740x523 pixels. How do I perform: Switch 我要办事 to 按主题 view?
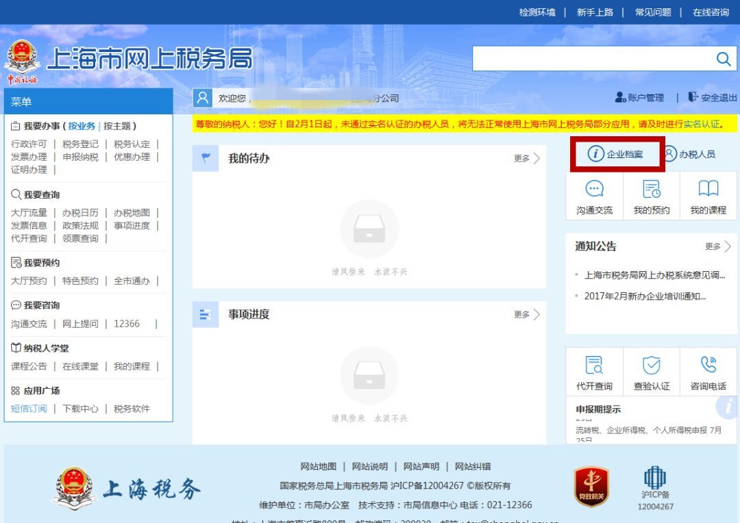117,126
